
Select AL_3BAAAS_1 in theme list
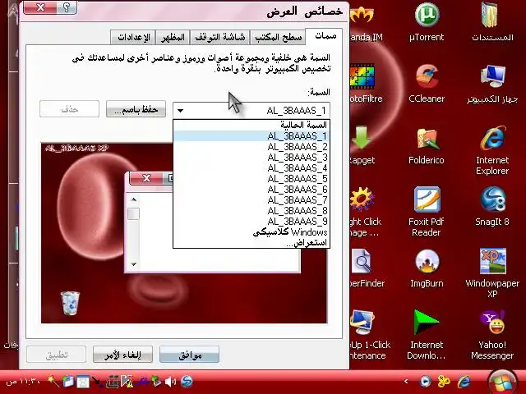(x=251, y=136)
